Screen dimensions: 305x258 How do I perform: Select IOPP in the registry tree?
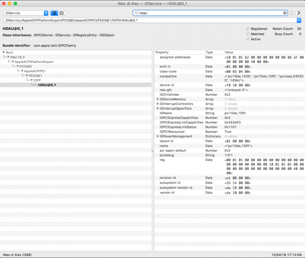37,80
